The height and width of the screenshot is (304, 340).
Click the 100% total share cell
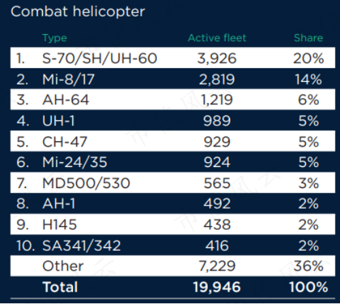(x=309, y=287)
